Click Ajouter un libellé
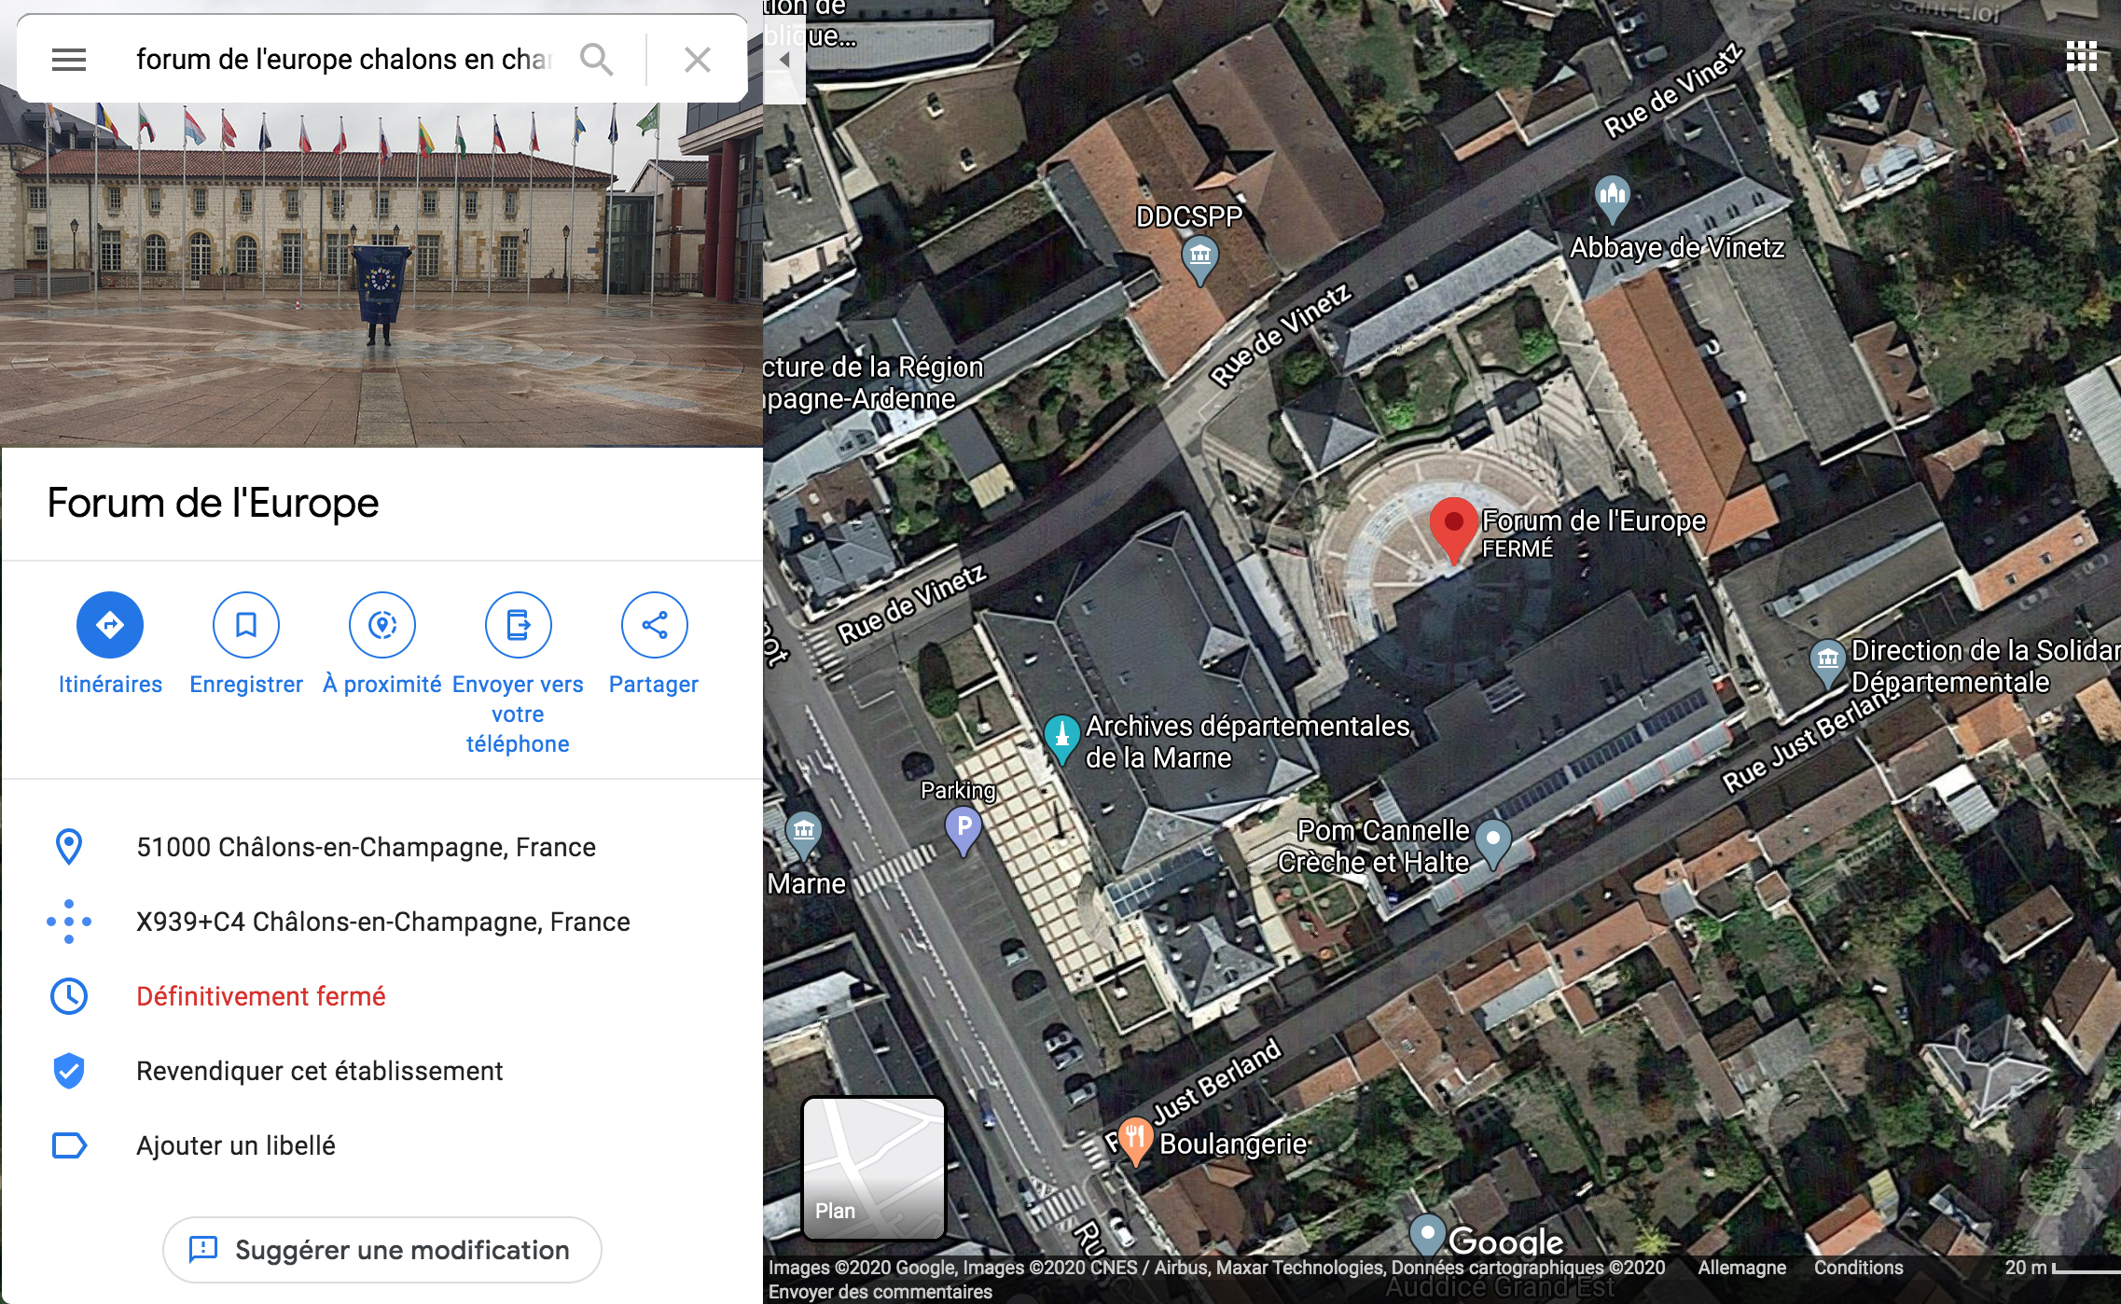 tap(236, 1145)
